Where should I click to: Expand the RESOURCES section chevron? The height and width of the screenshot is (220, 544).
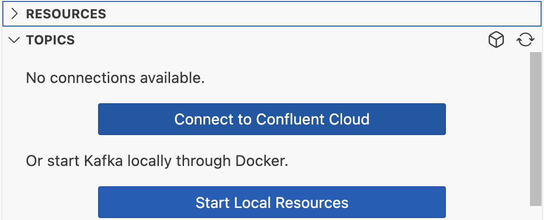pyautogui.click(x=14, y=14)
